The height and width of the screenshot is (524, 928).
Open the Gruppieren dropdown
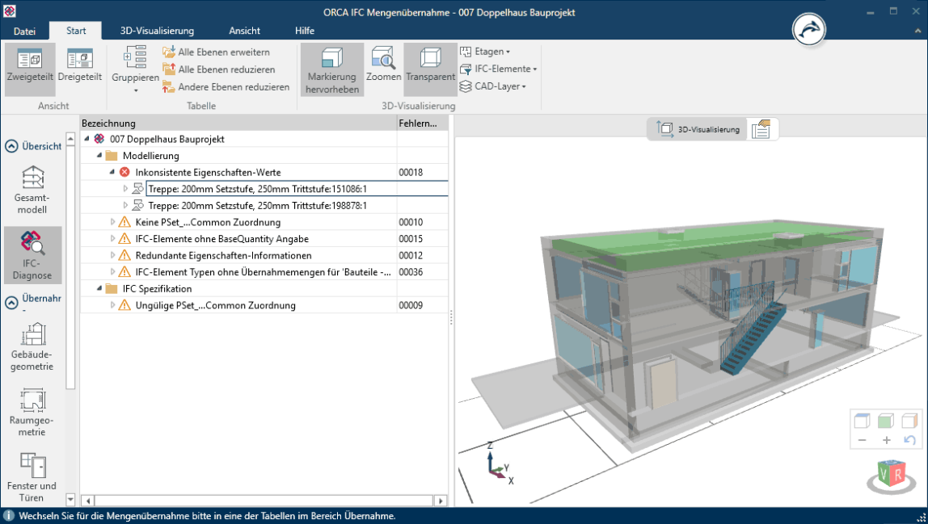click(x=136, y=69)
